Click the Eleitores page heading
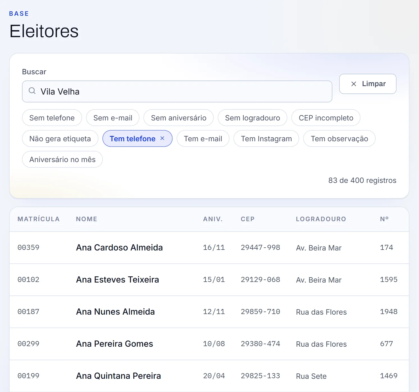 [x=44, y=31]
